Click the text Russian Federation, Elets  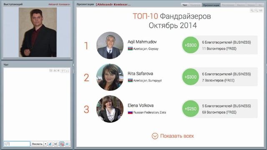pyautogui.click(x=150, y=112)
